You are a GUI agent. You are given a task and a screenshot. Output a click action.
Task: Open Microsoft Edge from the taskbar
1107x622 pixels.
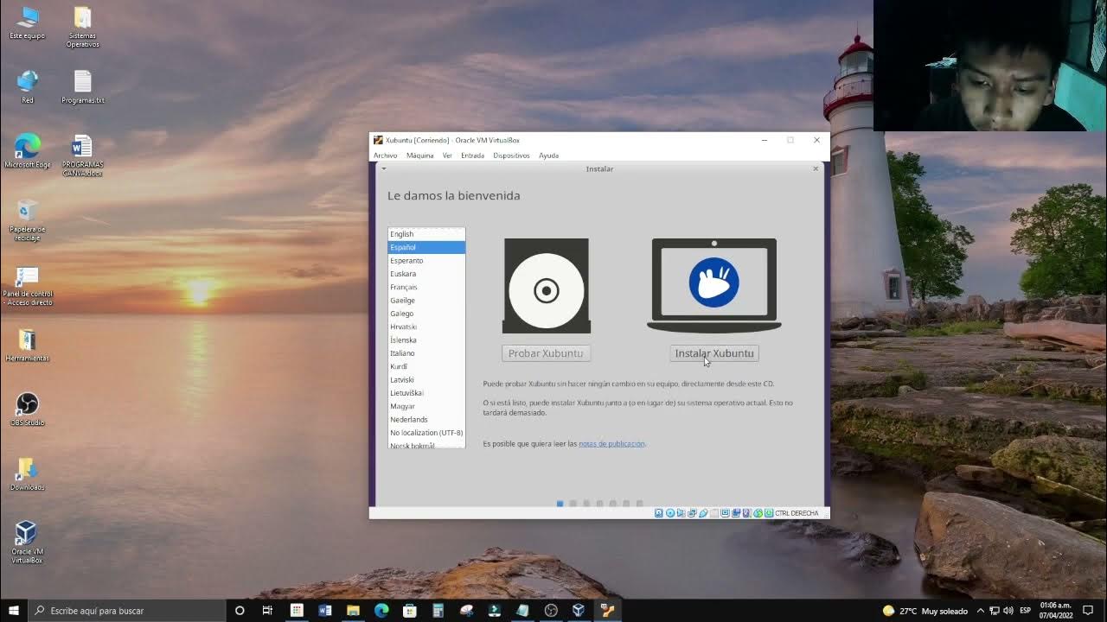[381, 611]
